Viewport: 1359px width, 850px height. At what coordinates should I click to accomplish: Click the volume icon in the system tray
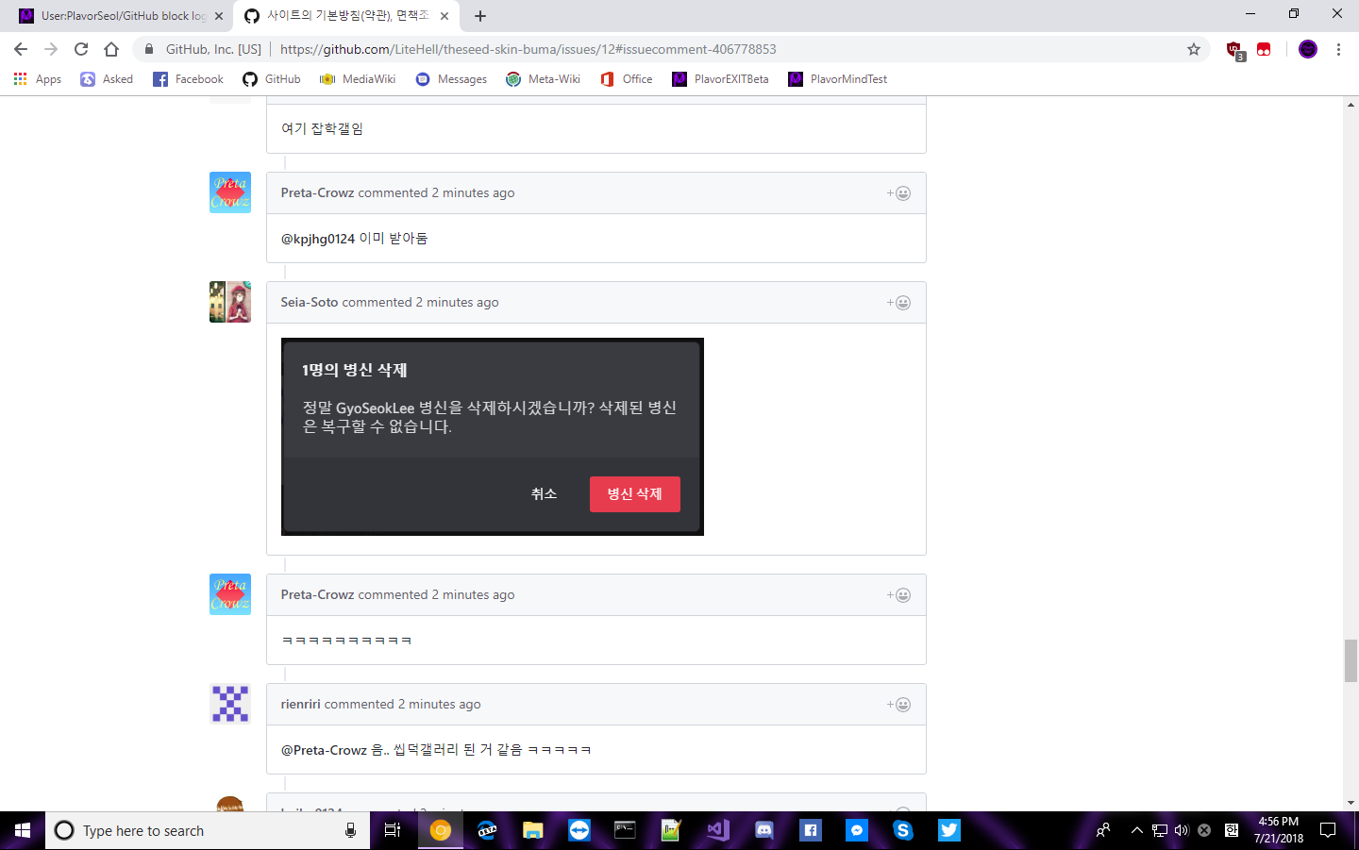point(1181,830)
